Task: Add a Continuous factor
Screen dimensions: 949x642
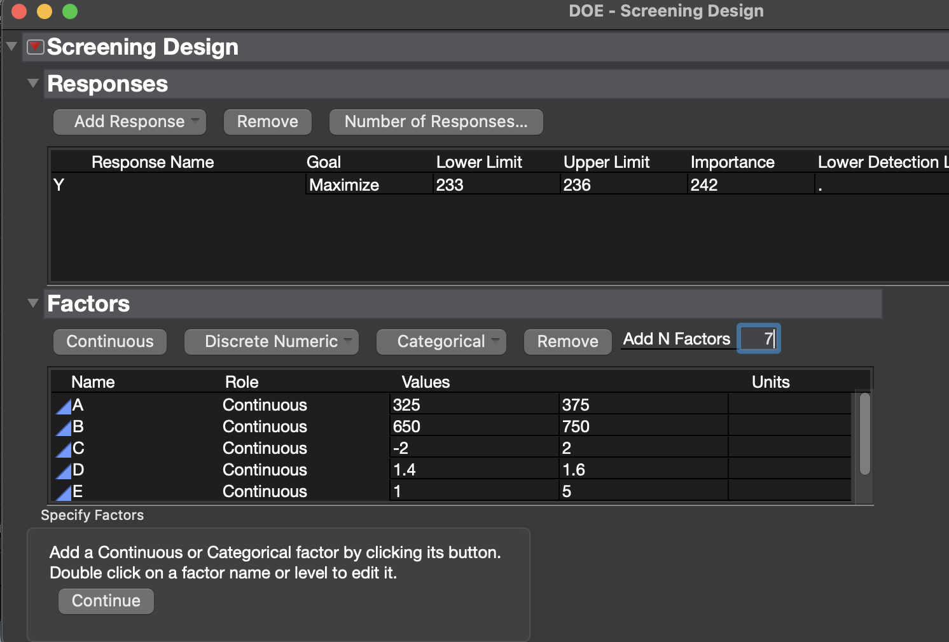Action: (110, 342)
